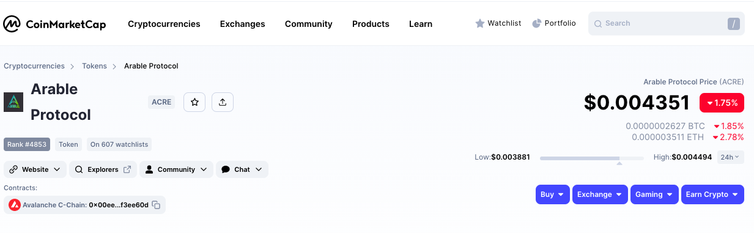The image size is (754, 233).
Task: Go to Cryptocurrencies breadcrumb
Action: point(34,65)
